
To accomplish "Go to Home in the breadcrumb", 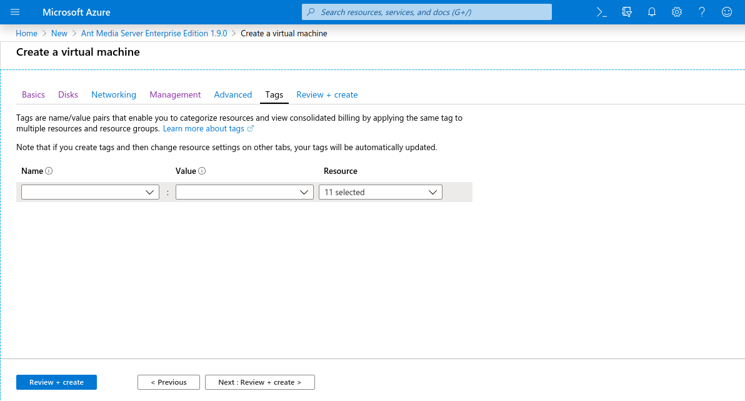I will point(27,33).
